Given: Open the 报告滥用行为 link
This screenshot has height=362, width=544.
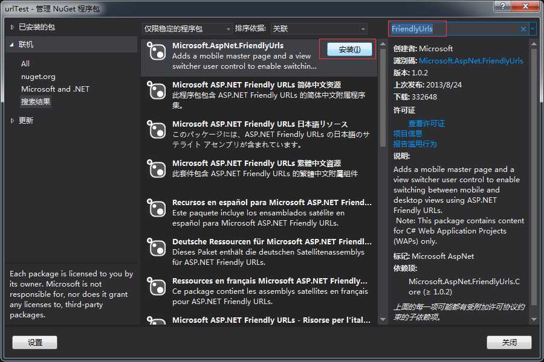Looking at the screenshot, I should [415, 144].
